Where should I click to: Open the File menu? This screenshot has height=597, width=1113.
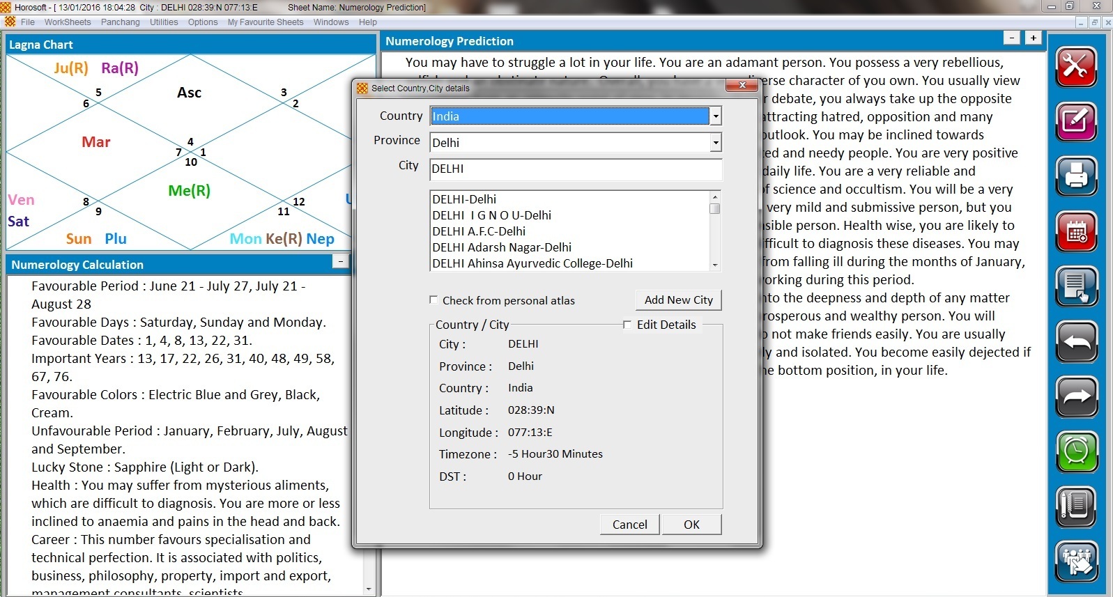click(28, 22)
